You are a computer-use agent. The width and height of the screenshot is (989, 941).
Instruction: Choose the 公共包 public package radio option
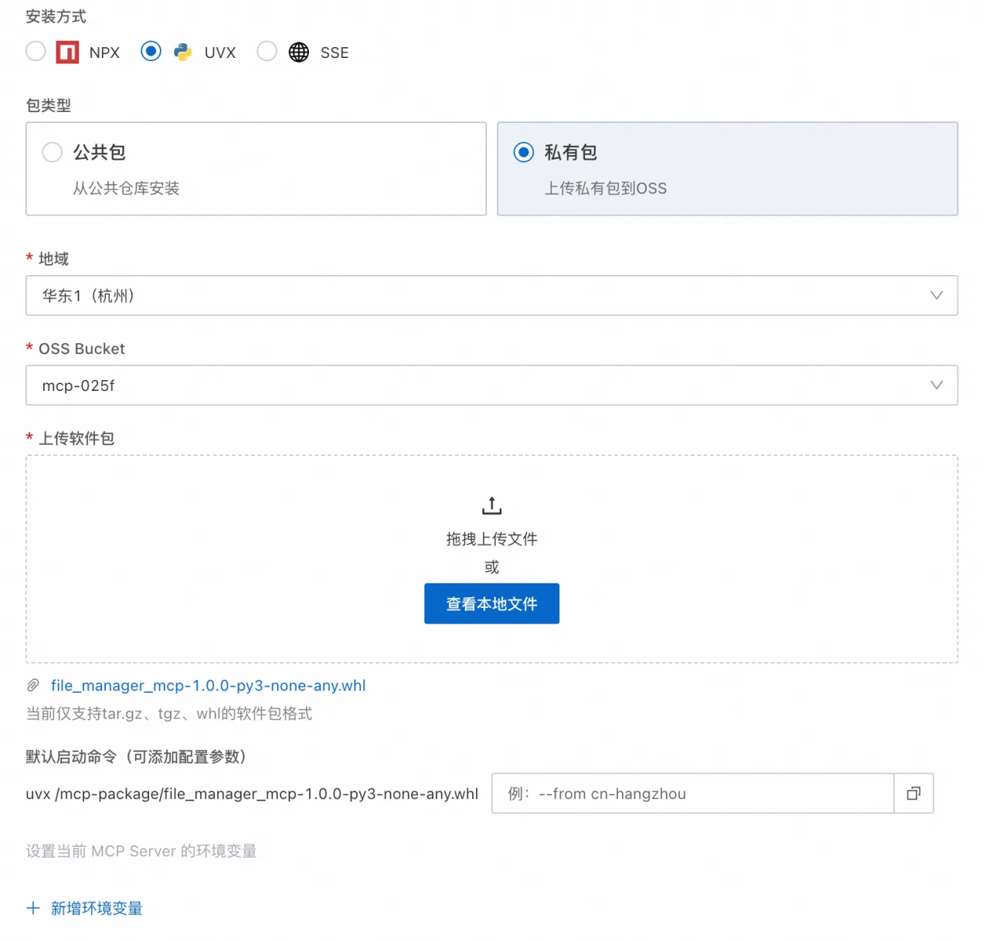click(x=53, y=152)
